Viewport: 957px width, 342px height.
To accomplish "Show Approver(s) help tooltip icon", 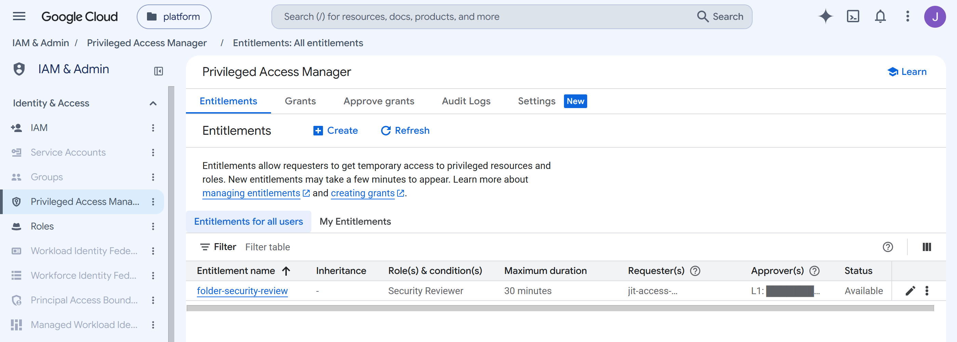I will 814,271.
